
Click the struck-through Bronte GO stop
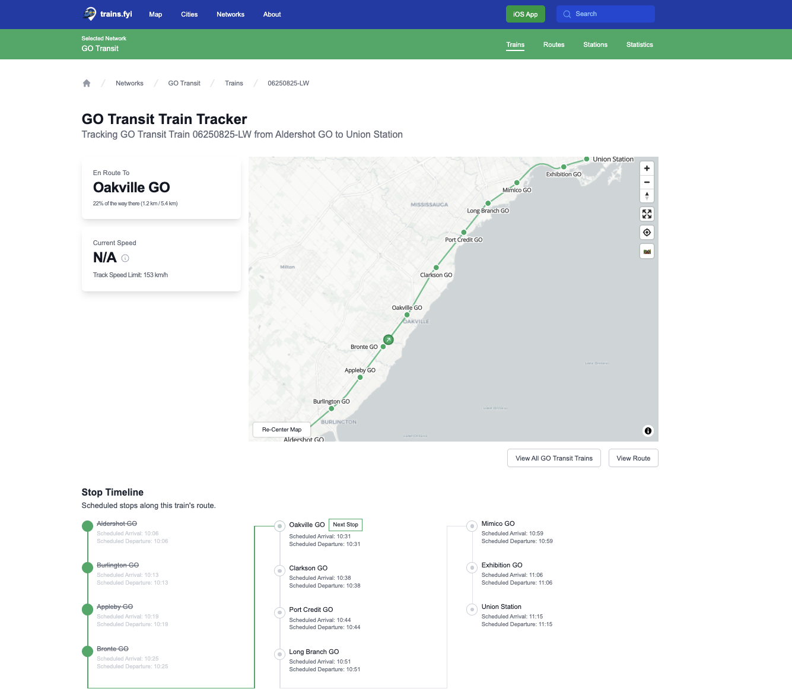tap(112, 649)
